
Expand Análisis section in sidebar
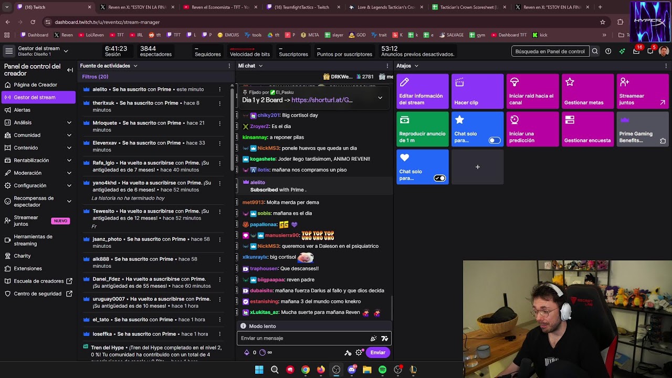[69, 122]
